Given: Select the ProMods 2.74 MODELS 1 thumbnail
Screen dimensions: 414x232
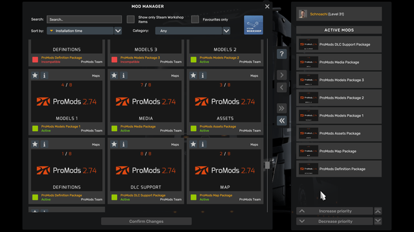Looking at the screenshot, I should (x=67, y=101).
